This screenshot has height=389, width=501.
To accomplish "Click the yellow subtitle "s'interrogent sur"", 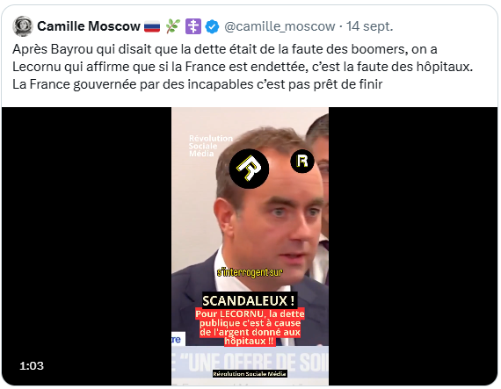I will (250, 272).
